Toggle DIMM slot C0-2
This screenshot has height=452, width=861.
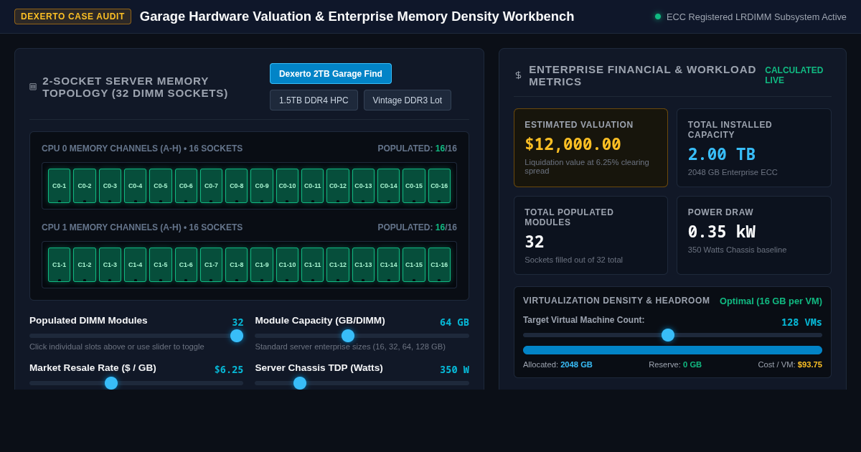tap(85, 186)
